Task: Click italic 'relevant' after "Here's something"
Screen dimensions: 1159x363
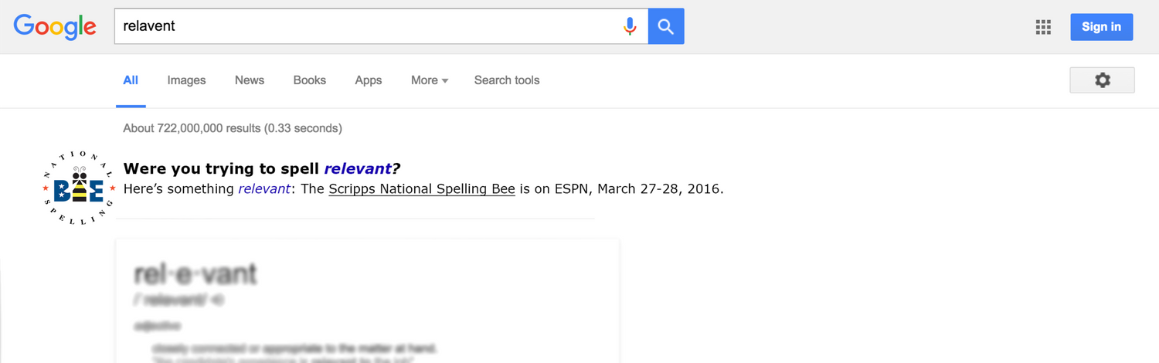Action: [x=261, y=189]
